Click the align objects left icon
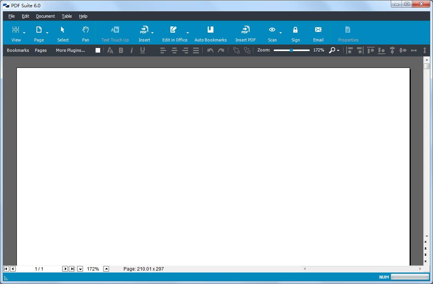 point(350,50)
